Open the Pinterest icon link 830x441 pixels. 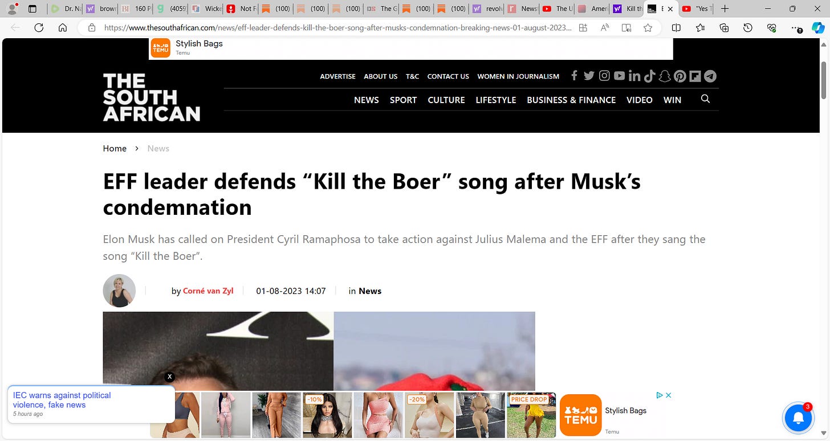pyautogui.click(x=680, y=76)
